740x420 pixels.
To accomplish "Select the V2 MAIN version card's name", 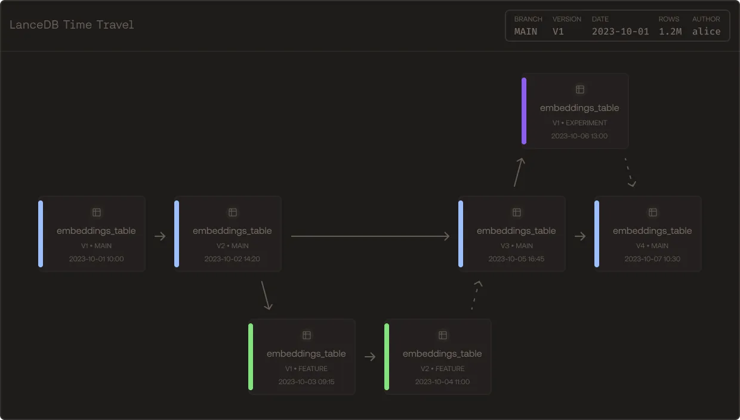I will coord(232,231).
